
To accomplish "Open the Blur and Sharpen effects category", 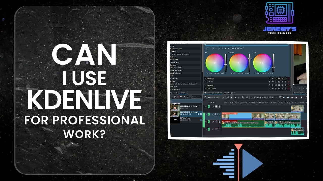I will [176, 49].
